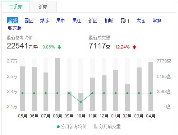Select the 相城 district link

(x=109, y=20)
